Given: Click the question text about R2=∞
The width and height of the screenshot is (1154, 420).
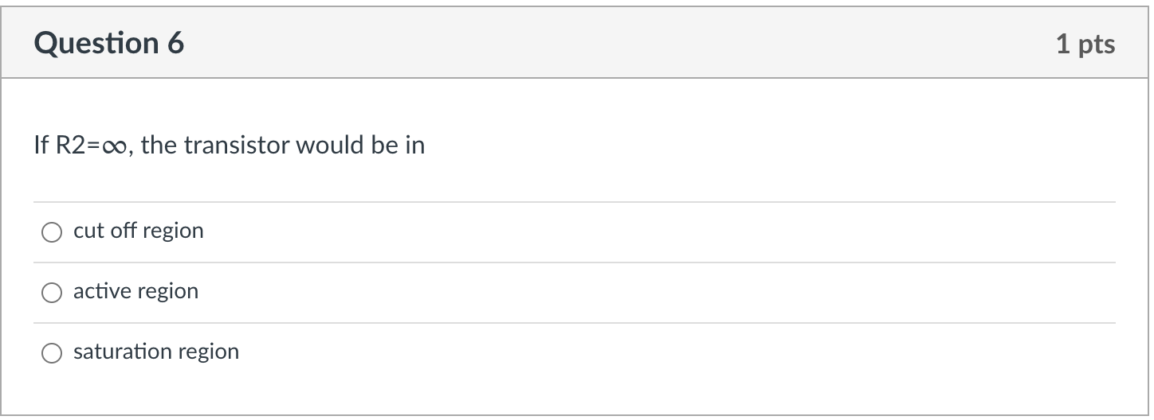Looking at the screenshot, I should (x=230, y=146).
